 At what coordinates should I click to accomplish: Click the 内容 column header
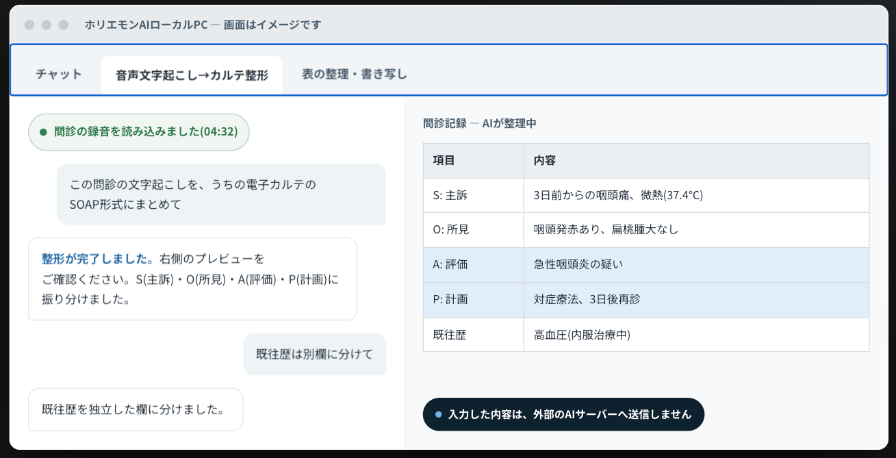click(696, 161)
